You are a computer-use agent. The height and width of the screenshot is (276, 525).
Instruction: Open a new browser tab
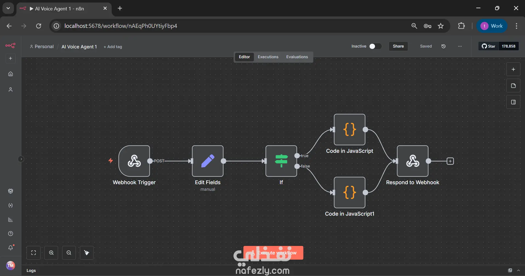pyautogui.click(x=120, y=8)
